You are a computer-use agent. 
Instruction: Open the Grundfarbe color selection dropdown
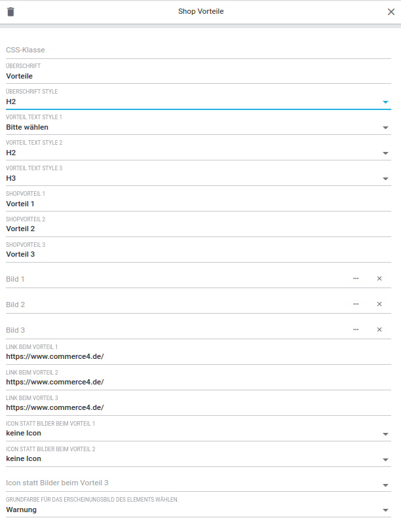click(x=385, y=510)
